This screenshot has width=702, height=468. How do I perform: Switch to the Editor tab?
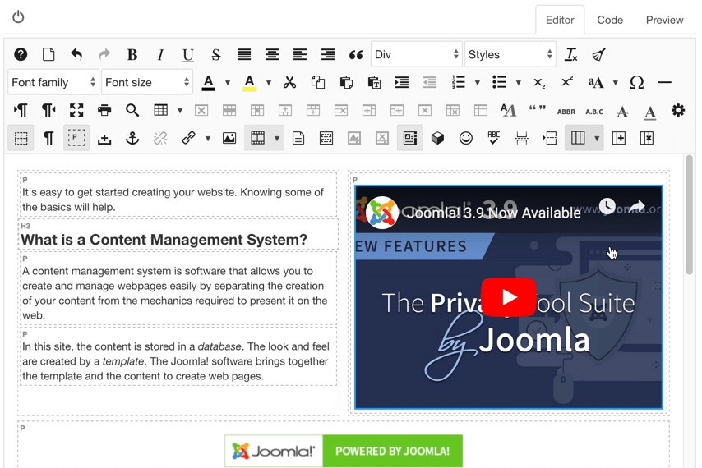pos(560,20)
